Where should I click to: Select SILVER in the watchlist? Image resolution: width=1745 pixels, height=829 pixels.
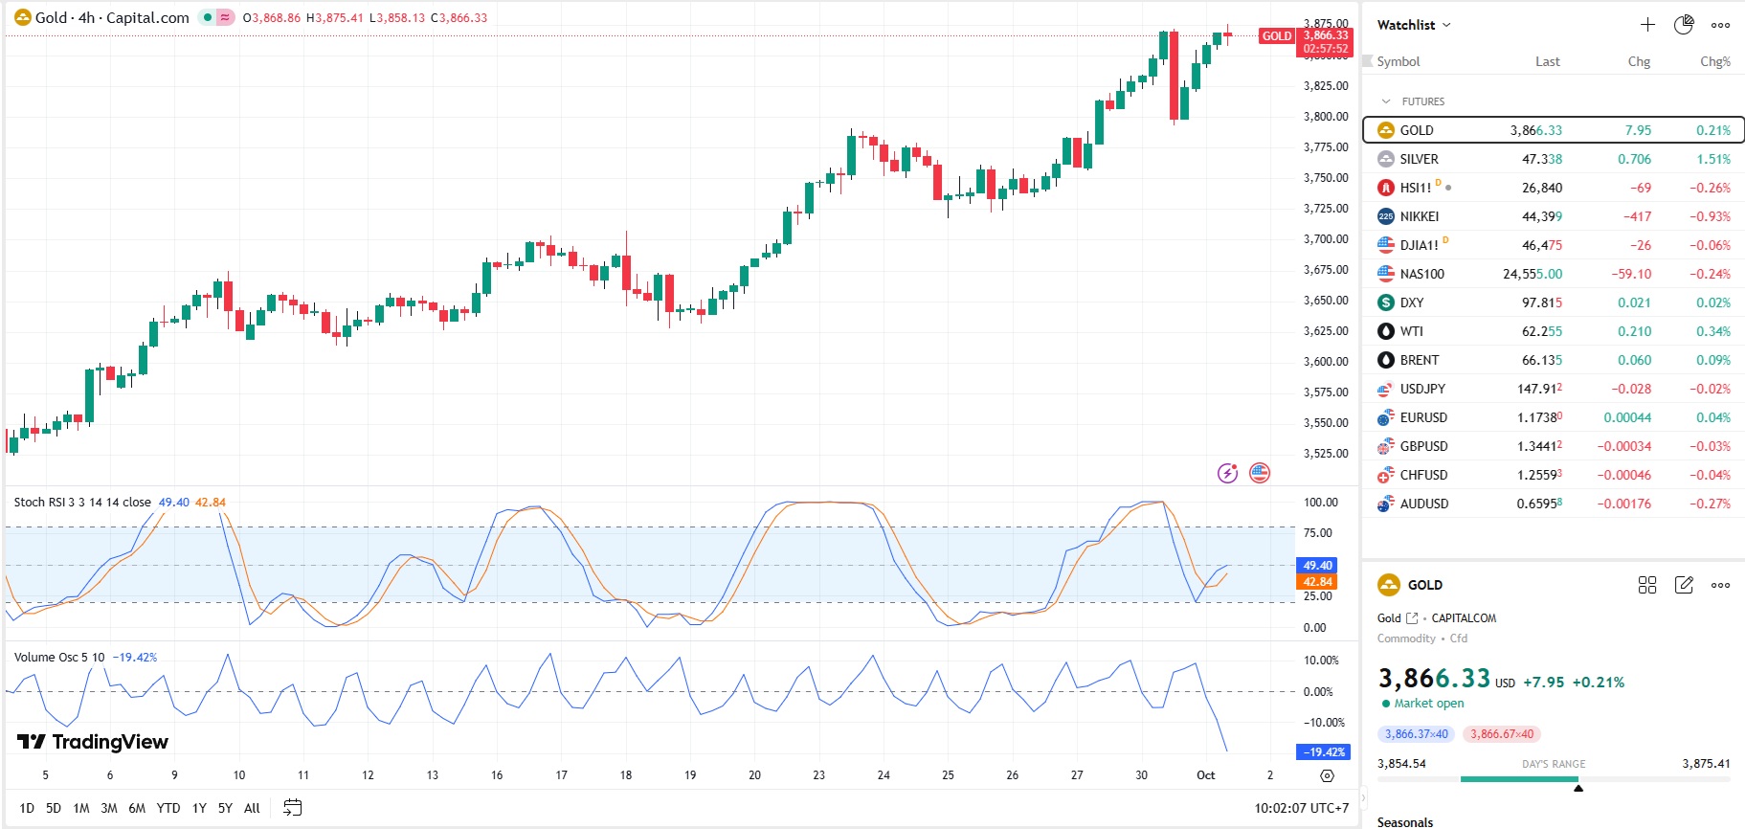click(x=1419, y=159)
